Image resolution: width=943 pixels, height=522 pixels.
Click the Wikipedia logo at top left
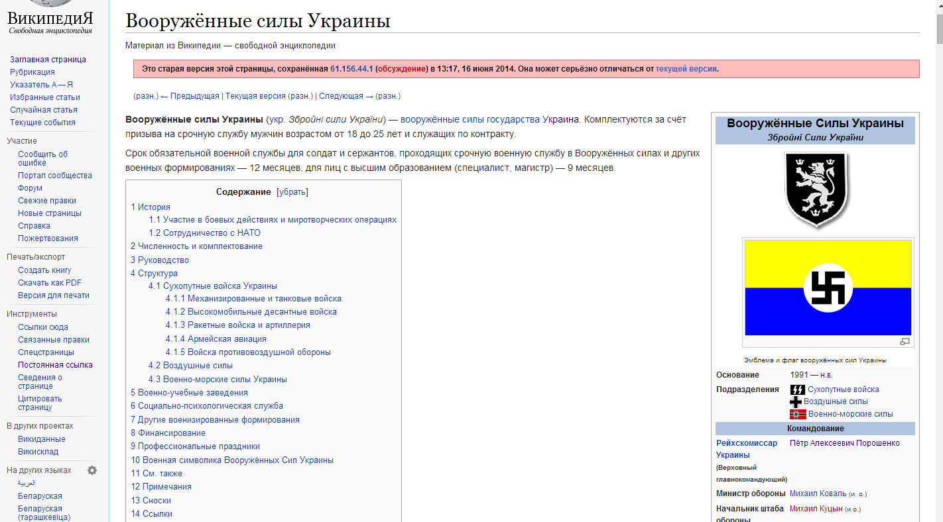click(50, 17)
